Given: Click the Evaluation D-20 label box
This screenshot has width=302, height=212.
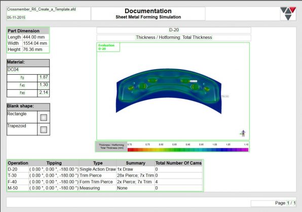Looking at the screenshot, I should [x=108, y=47].
